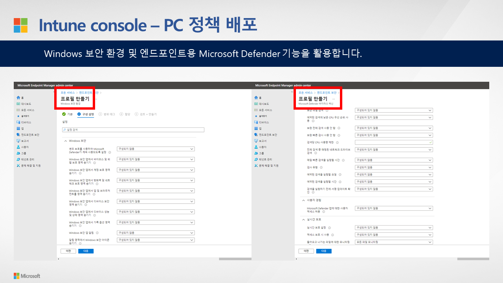The image size is (503, 283).
Task: Go to the 기본 wizard step
Action: 68,114
